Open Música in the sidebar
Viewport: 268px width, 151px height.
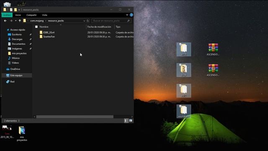(x=15, y=58)
